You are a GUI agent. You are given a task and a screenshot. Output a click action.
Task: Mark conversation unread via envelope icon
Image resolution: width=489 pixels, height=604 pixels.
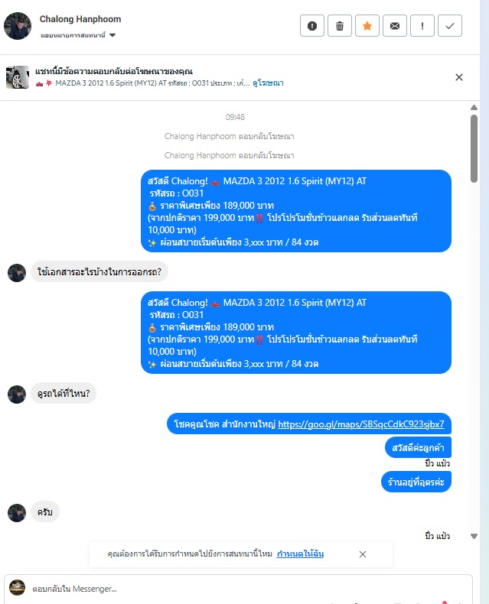coord(395,26)
